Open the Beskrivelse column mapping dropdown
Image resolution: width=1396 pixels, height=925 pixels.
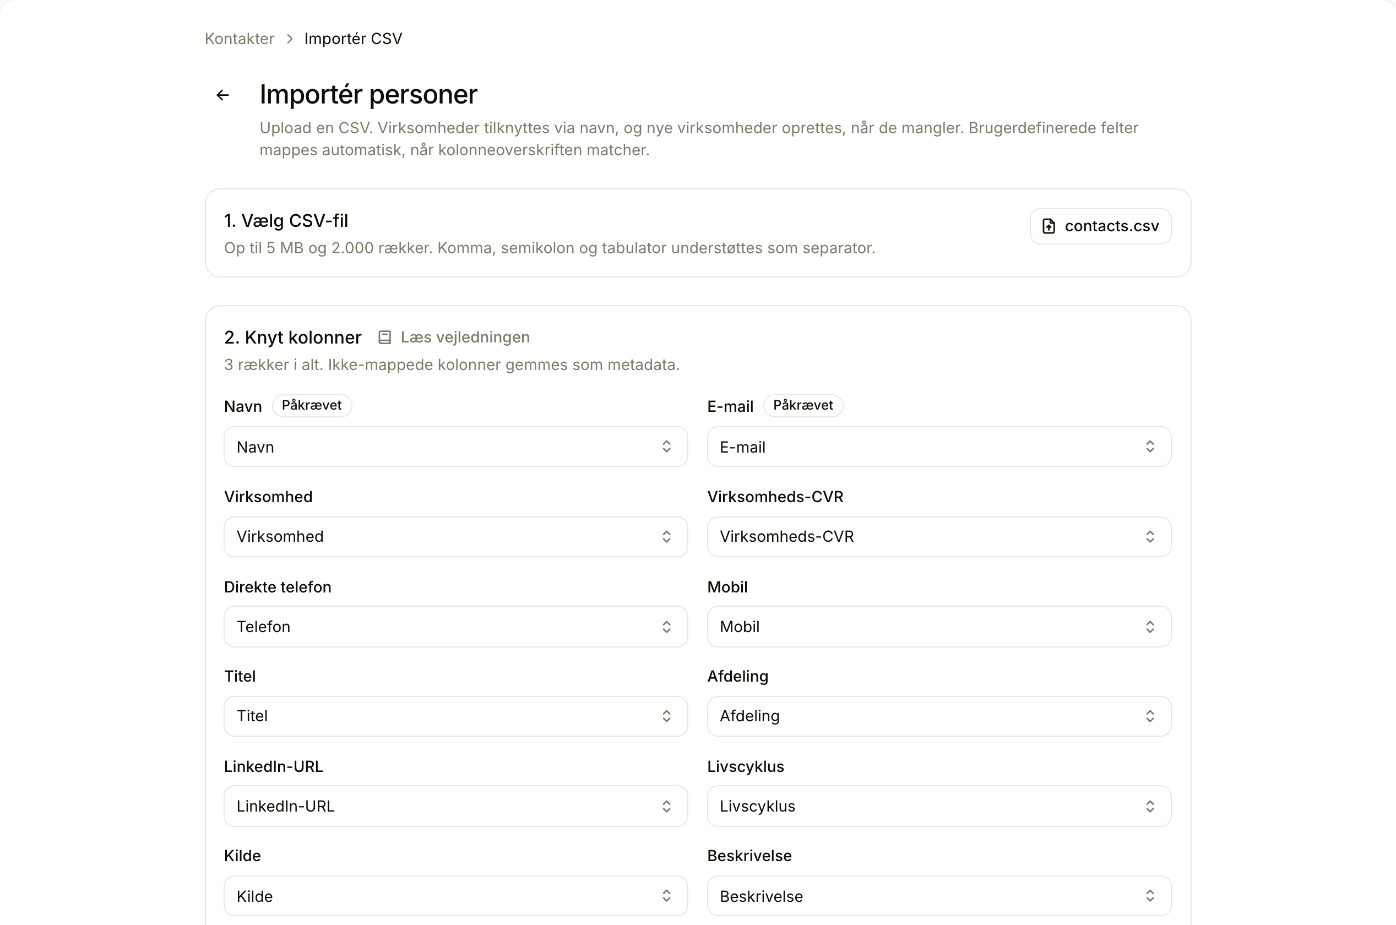click(939, 896)
